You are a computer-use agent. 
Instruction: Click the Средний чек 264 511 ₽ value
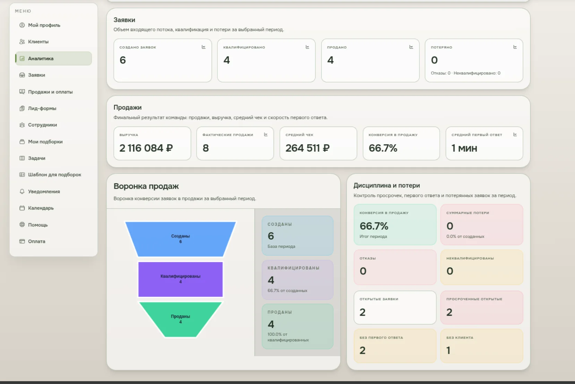(x=307, y=148)
